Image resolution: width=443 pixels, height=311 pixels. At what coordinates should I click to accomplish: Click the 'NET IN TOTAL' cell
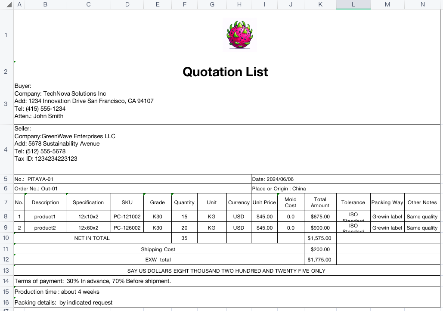[x=93, y=238]
